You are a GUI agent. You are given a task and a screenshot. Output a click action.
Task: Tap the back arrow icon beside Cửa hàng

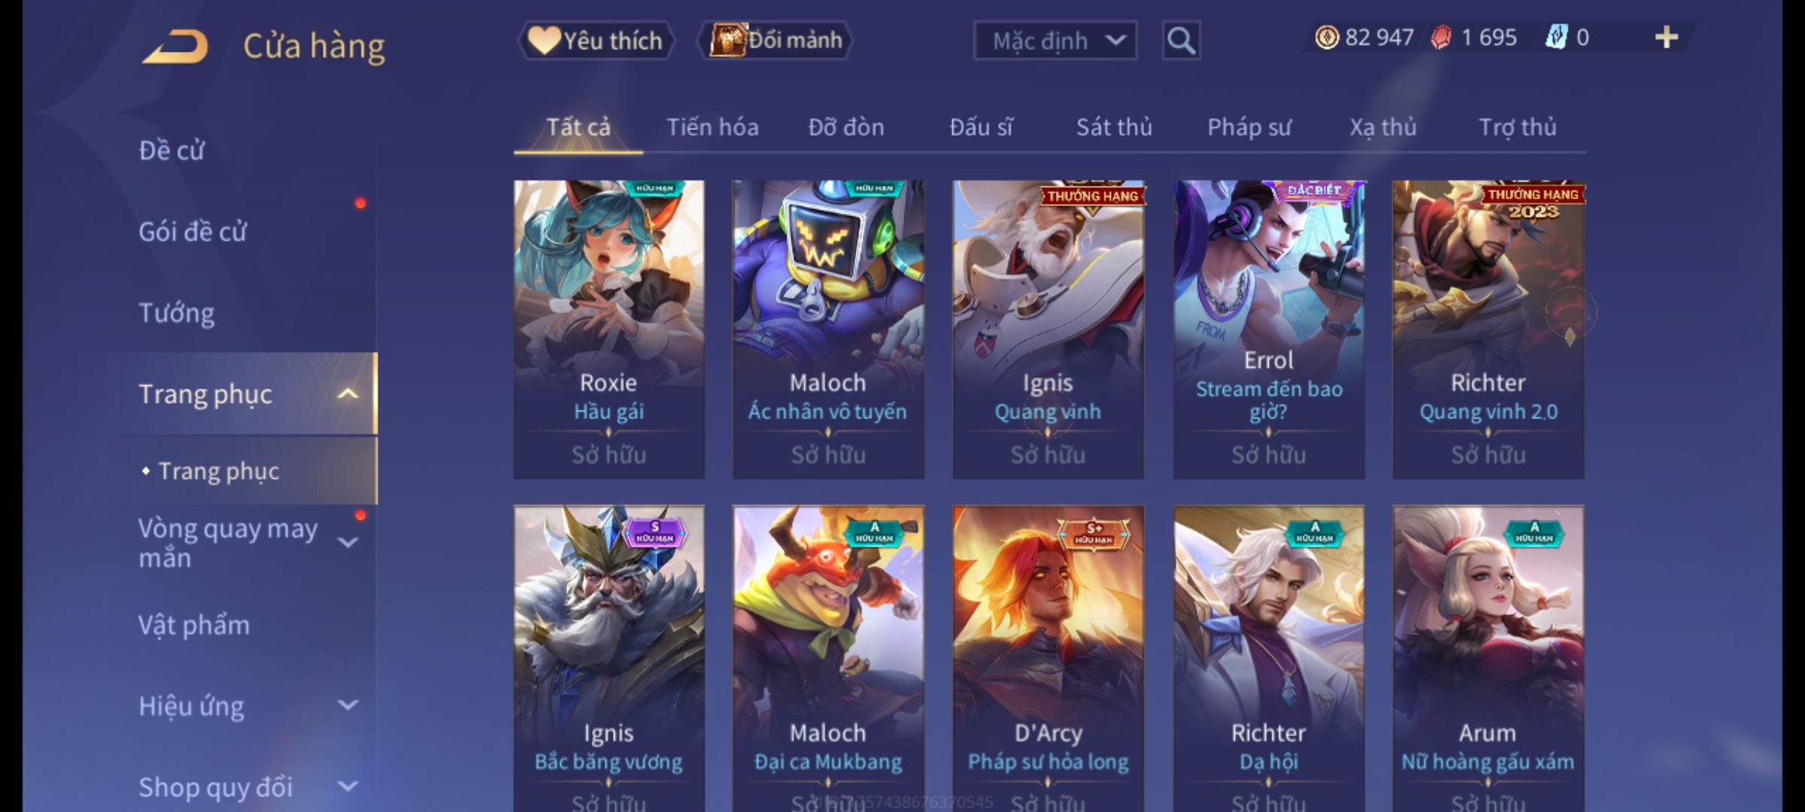(174, 47)
